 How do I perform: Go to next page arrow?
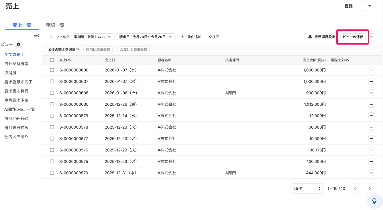(370, 188)
